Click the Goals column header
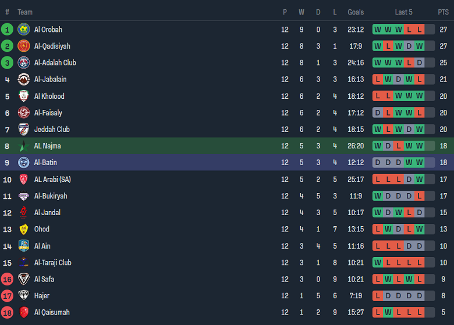Screen dimensions: 454x325 click(356, 12)
